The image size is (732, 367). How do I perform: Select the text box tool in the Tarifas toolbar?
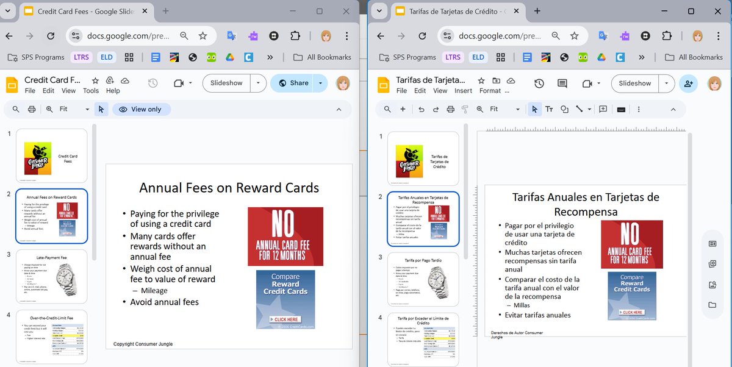(549, 109)
